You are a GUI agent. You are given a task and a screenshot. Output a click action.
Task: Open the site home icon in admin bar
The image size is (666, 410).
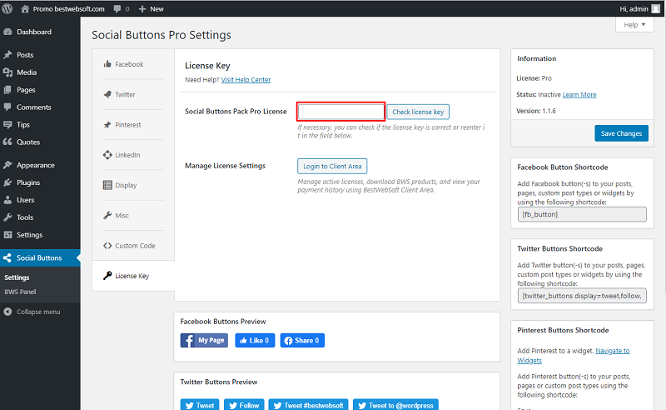click(x=25, y=9)
